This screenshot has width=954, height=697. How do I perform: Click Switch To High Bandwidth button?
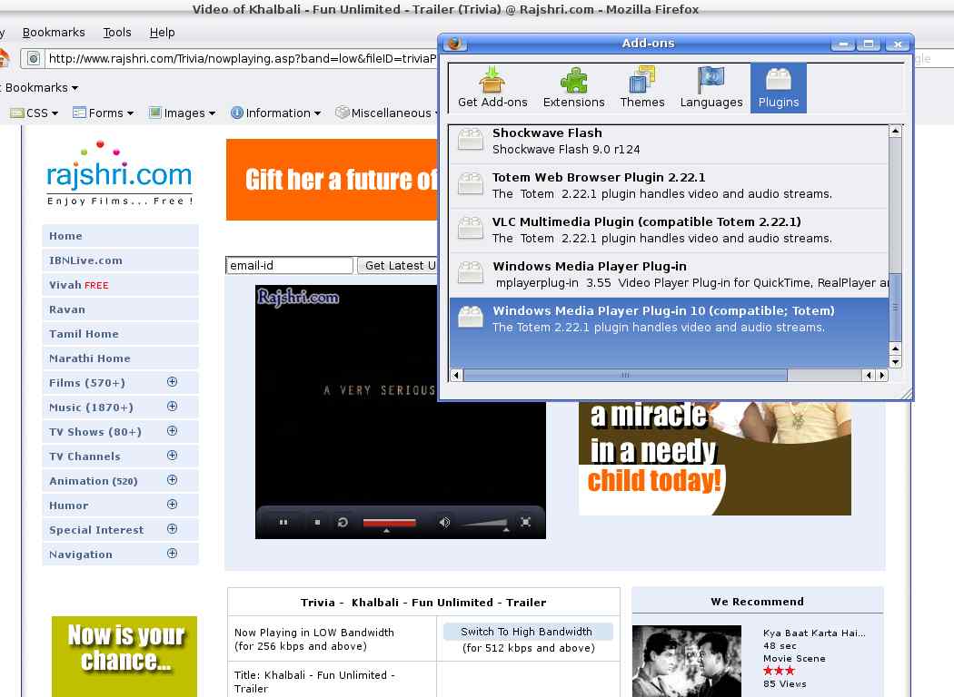(526, 632)
